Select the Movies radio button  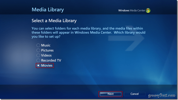coord(38,65)
